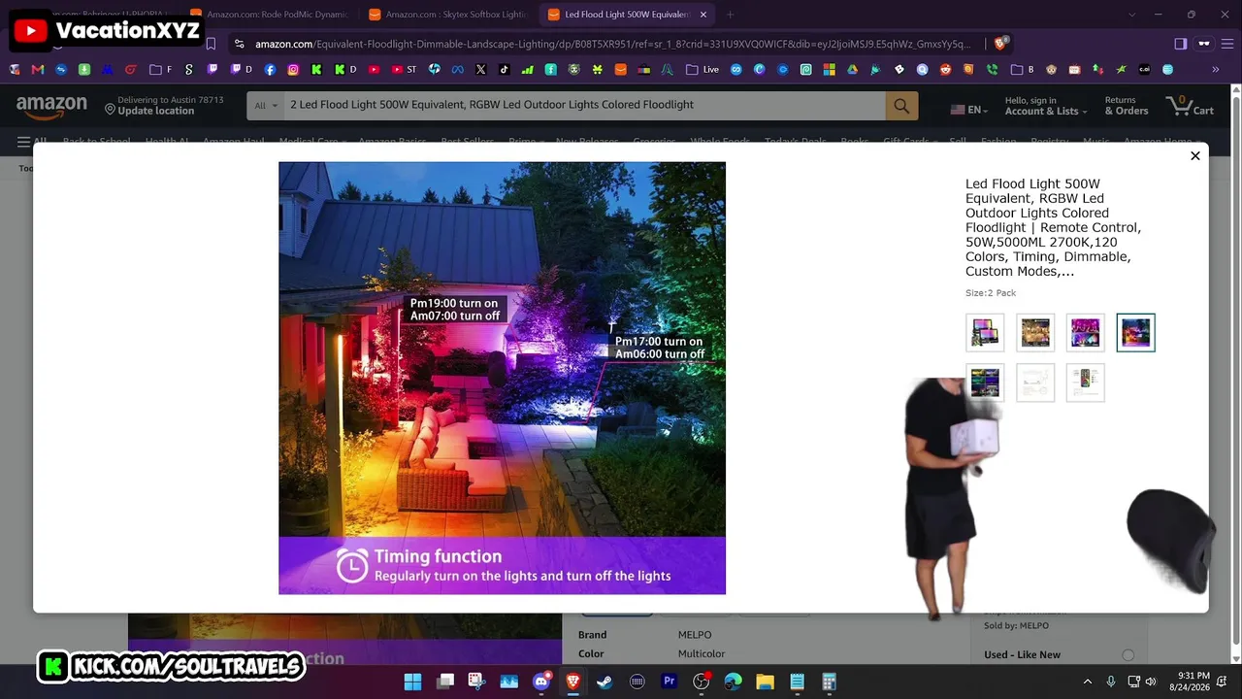Open the Facebook bookmark
1242x699 pixels.
270,70
